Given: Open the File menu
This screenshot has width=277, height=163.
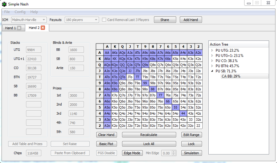Looking at the screenshot, I should click(x=7, y=12).
